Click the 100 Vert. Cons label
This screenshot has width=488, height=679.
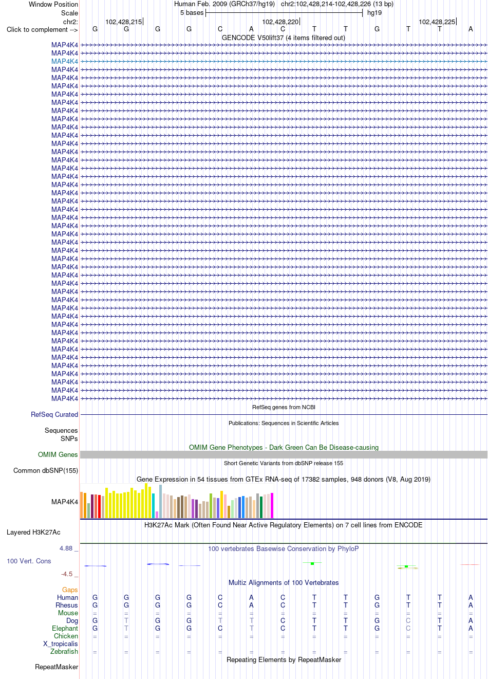tap(29, 561)
